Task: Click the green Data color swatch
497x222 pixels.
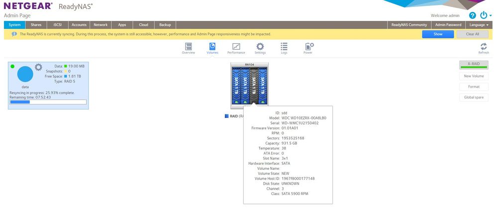Action: [66, 66]
